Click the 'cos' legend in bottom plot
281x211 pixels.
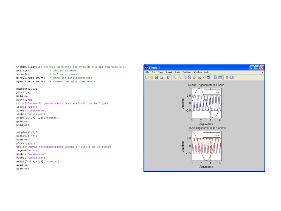[x=212, y=135]
